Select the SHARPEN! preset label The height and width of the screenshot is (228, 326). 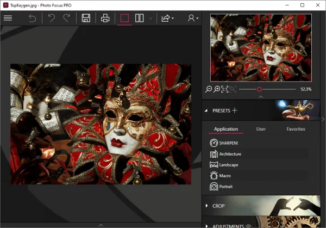(x=229, y=143)
